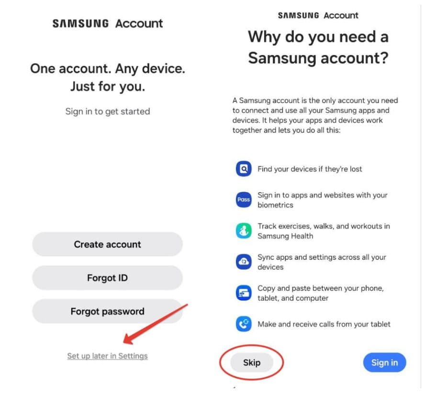
Task: Click the blue Sign in button
Action: 384,362
